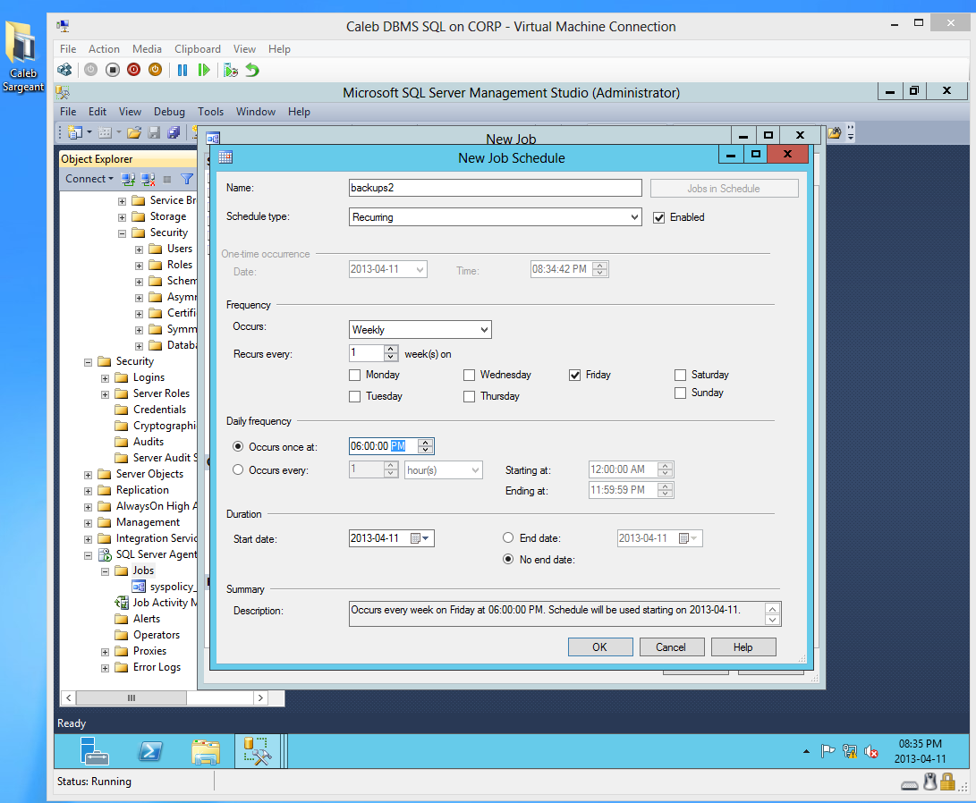Open Server Manager from the taskbar
The image size is (976, 803).
94,751
